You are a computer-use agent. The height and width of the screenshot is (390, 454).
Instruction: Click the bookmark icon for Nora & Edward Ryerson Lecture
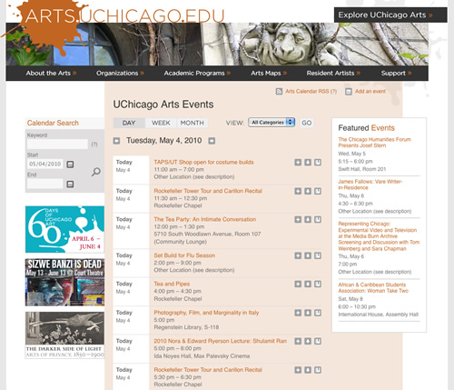[x=318, y=341]
